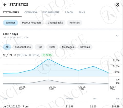Filter earnings by Posts

[x=52, y=47]
